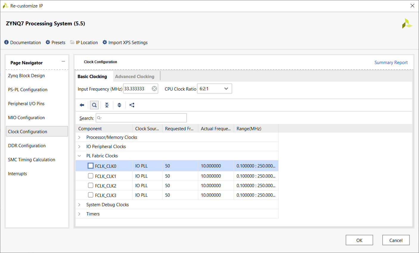Enable the FCLK_CLK3 checkbox
The width and height of the screenshot is (419, 253).
pyautogui.click(x=91, y=195)
